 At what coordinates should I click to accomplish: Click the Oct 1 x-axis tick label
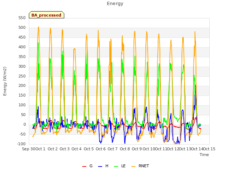click(x=40, y=149)
